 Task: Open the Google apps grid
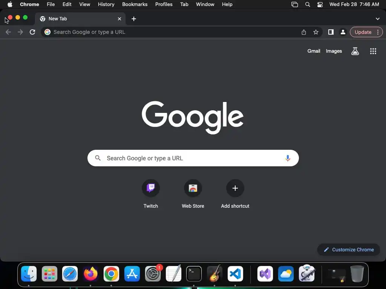[373, 51]
